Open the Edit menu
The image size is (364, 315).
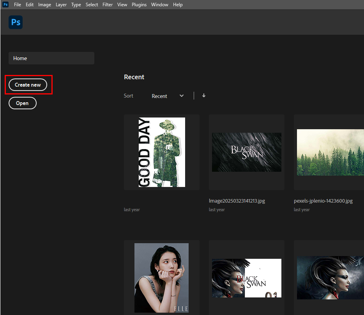[x=30, y=5]
